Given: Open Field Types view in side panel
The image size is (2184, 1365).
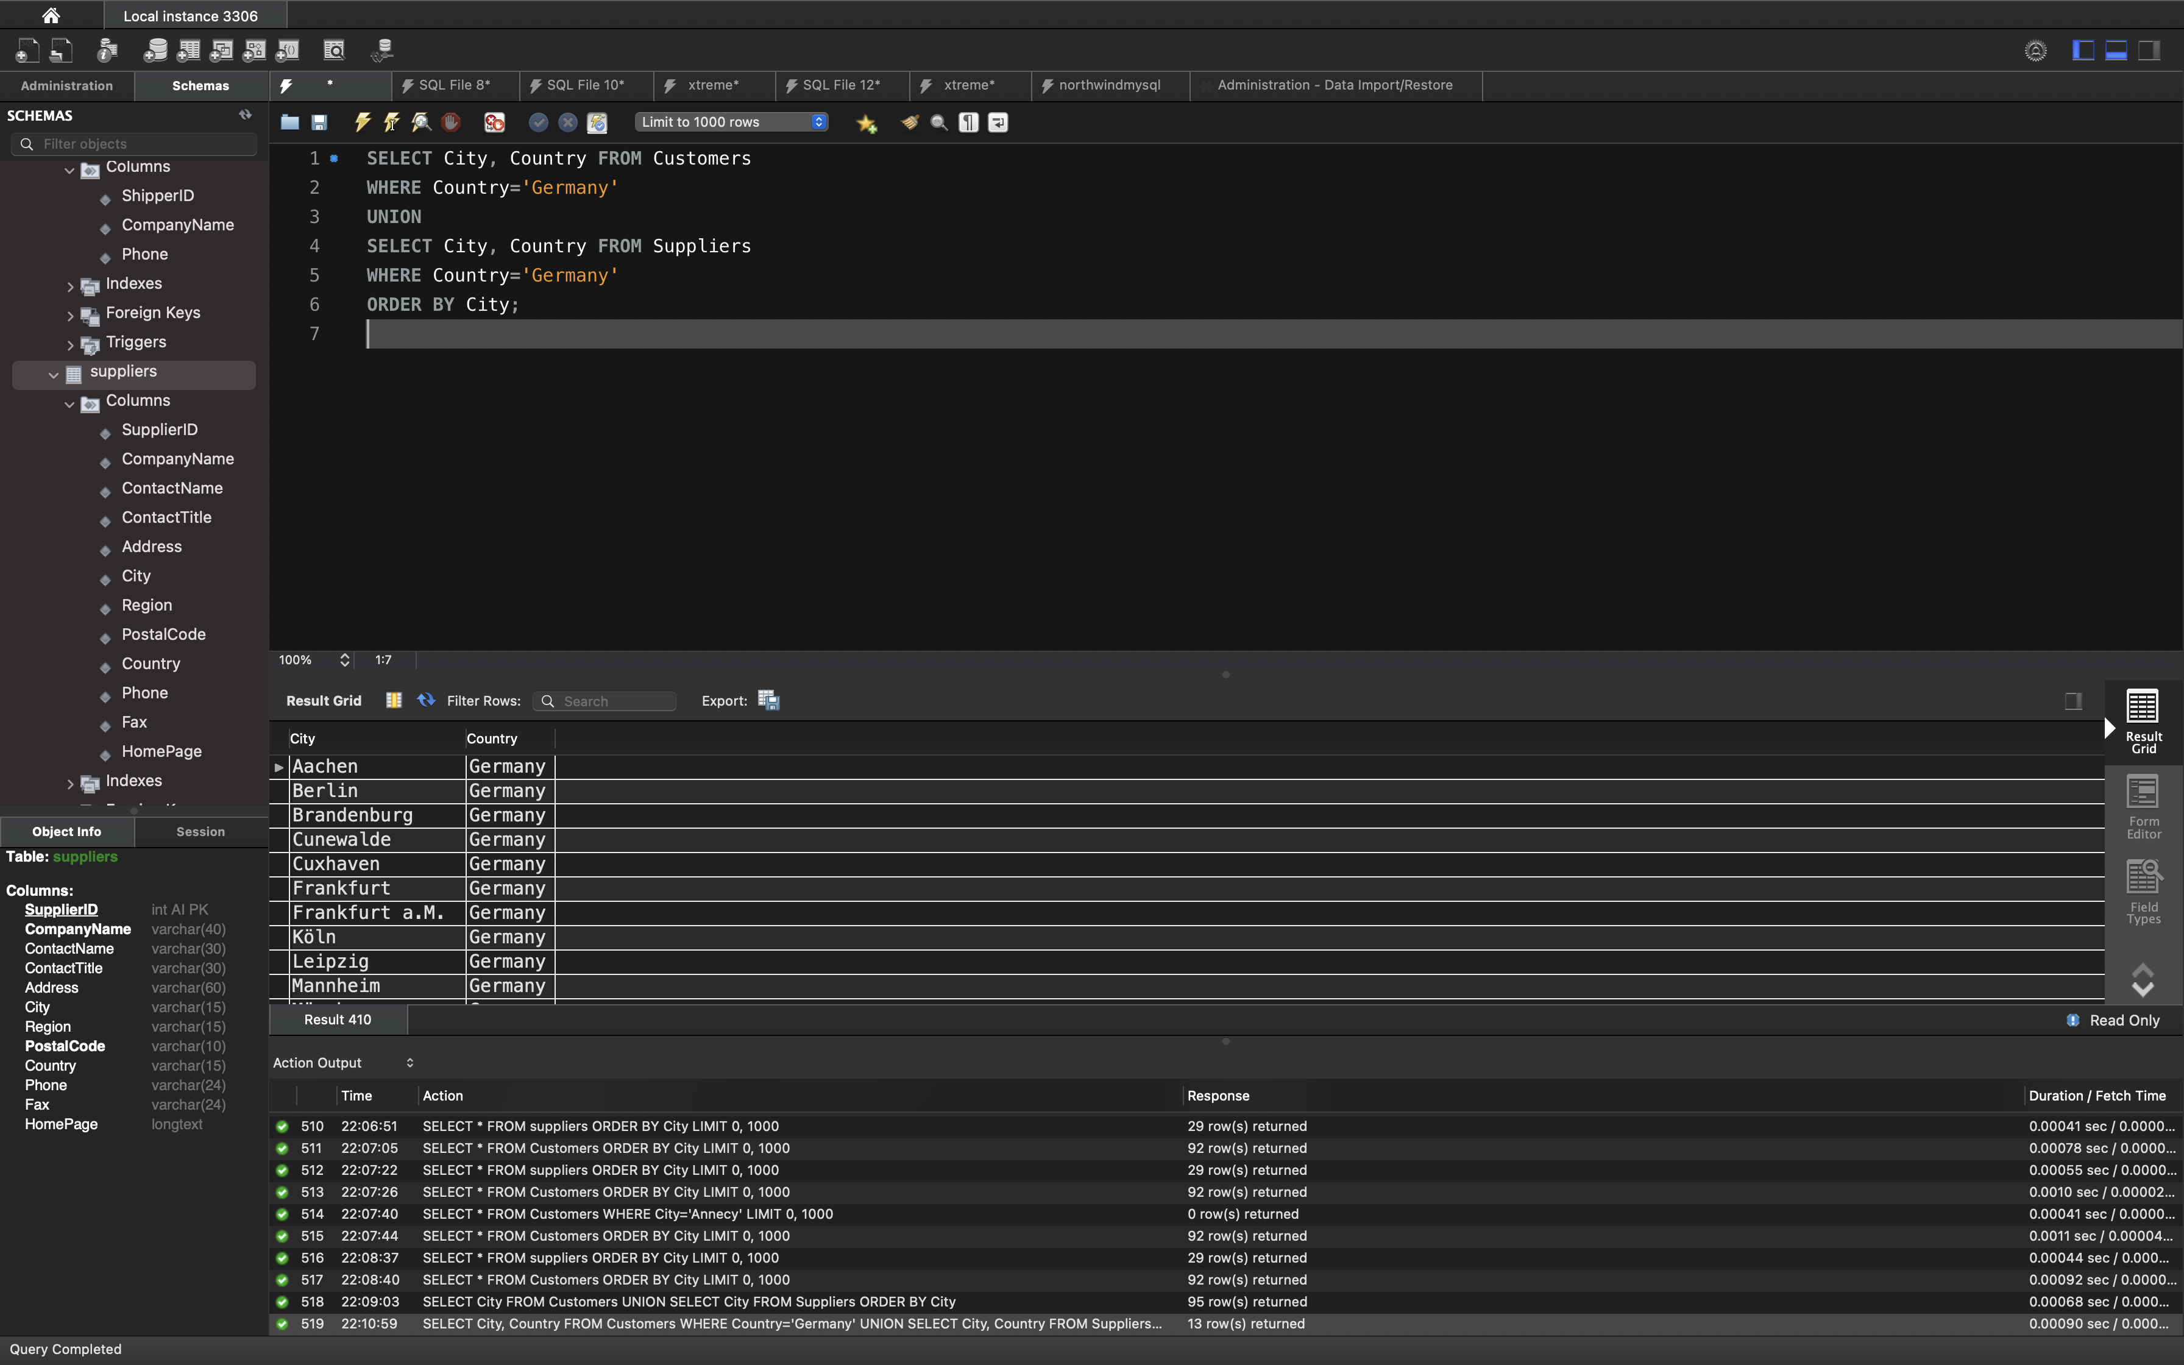Looking at the screenshot, I should point(2143,892).
